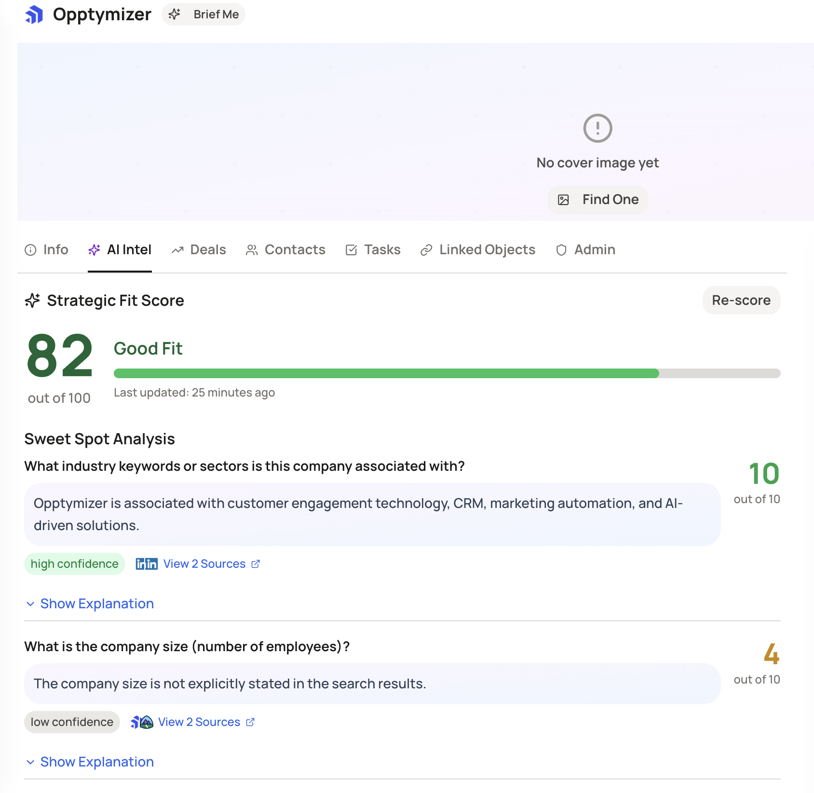
Task: Go to the Tasks tab
Action: (373, 250)
